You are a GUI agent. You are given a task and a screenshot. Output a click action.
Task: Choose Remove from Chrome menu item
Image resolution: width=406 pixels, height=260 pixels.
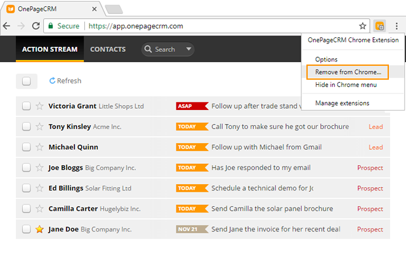click(x=348, y=72)
